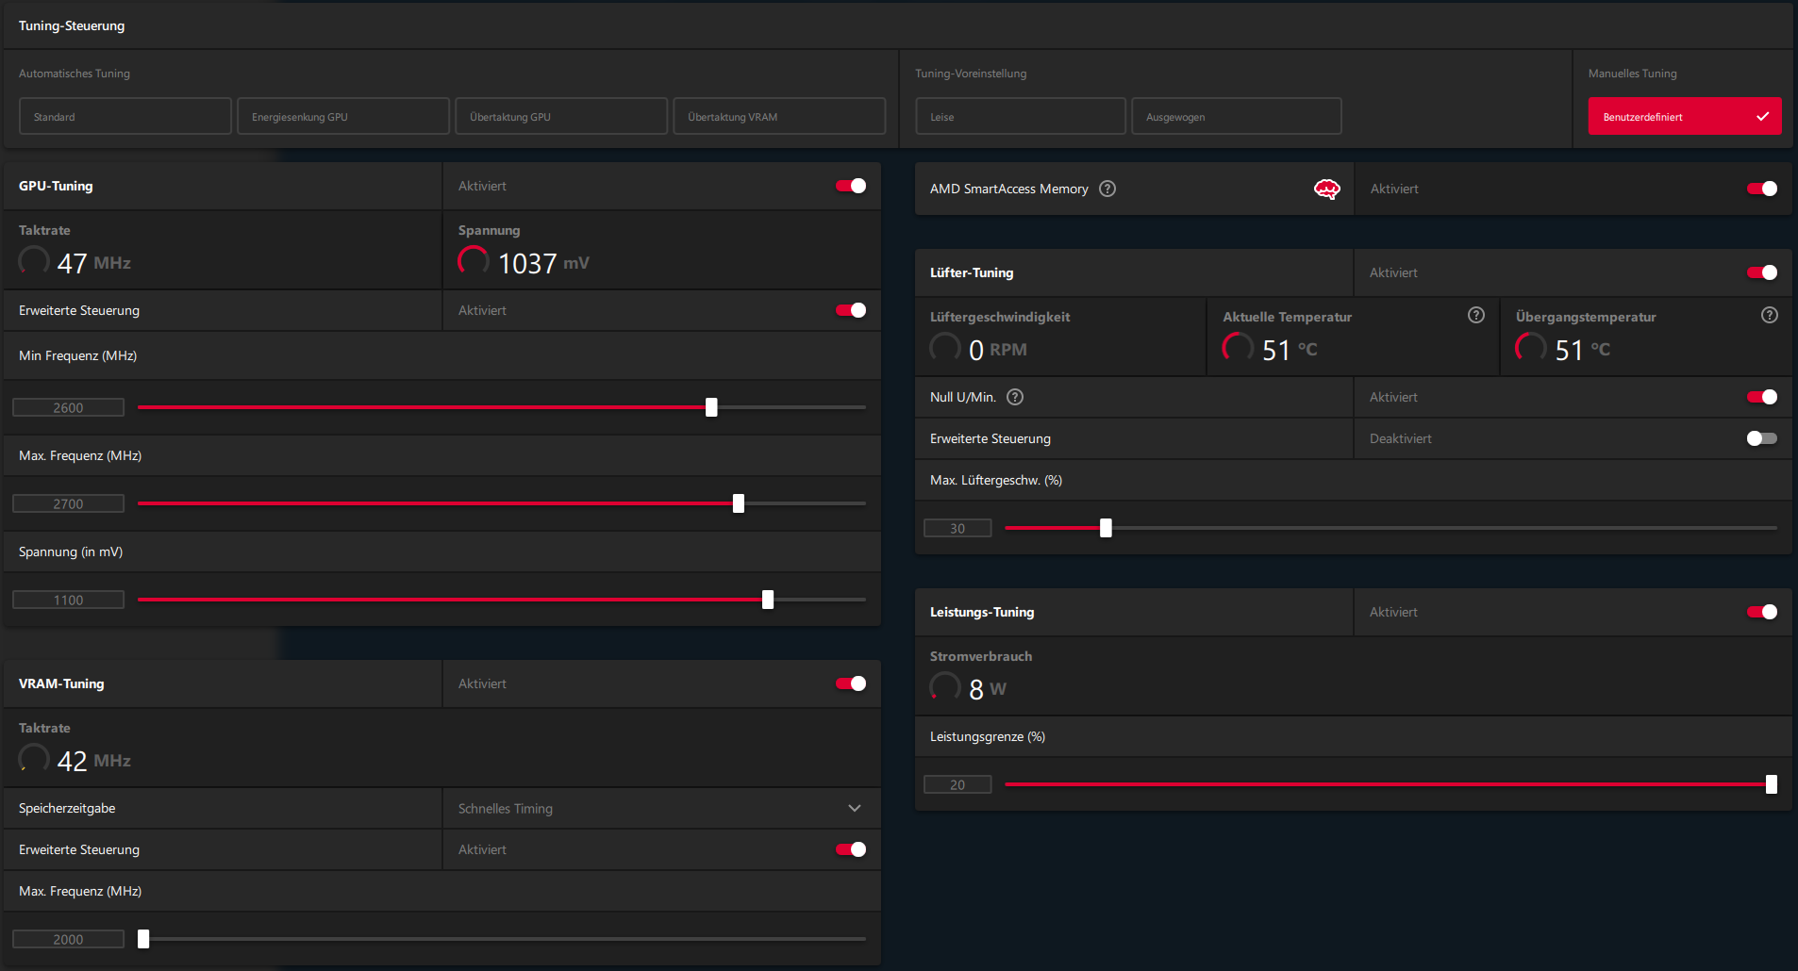Disable AMD SmartAccess Memory toggle
This screenshot has height=971, width=1798.
point(1762,189)
